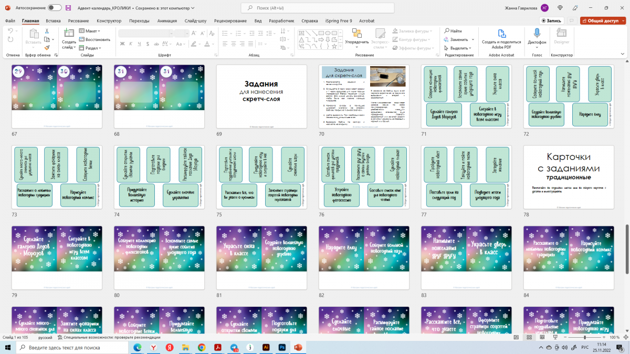The width and height of the screenshot is (630, 354).
Task: Switch to the Анимация tab
Action: [167, 21]
